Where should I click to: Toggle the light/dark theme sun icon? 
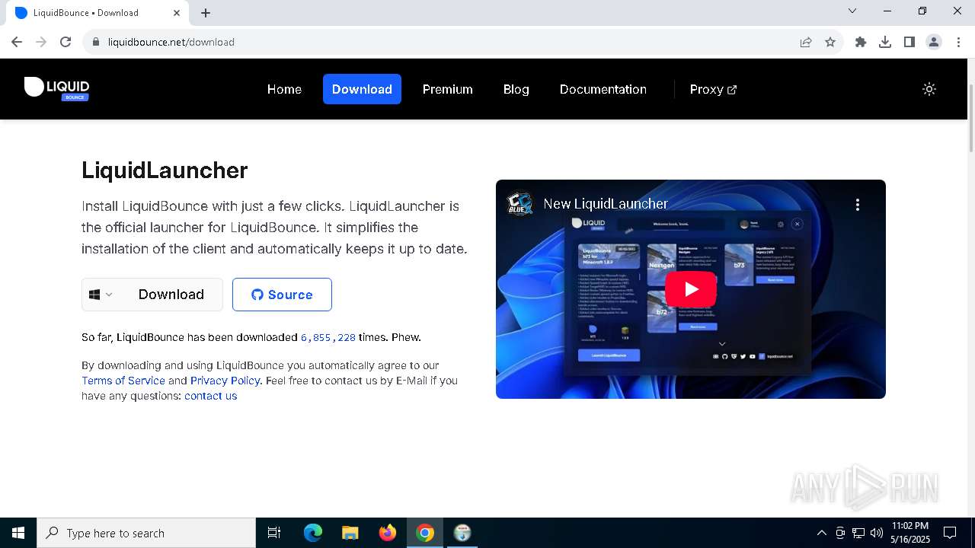929,89
